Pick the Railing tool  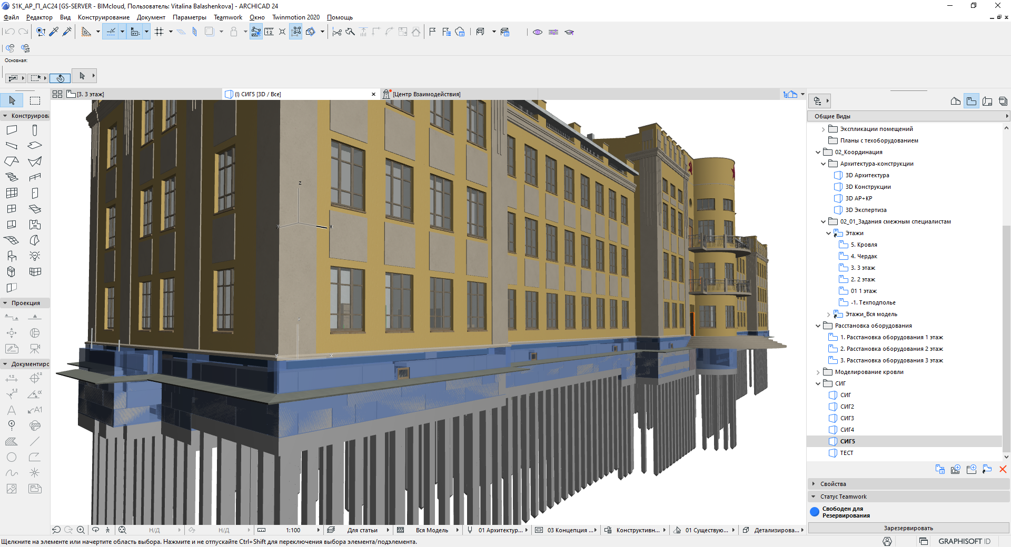point(35,177)
